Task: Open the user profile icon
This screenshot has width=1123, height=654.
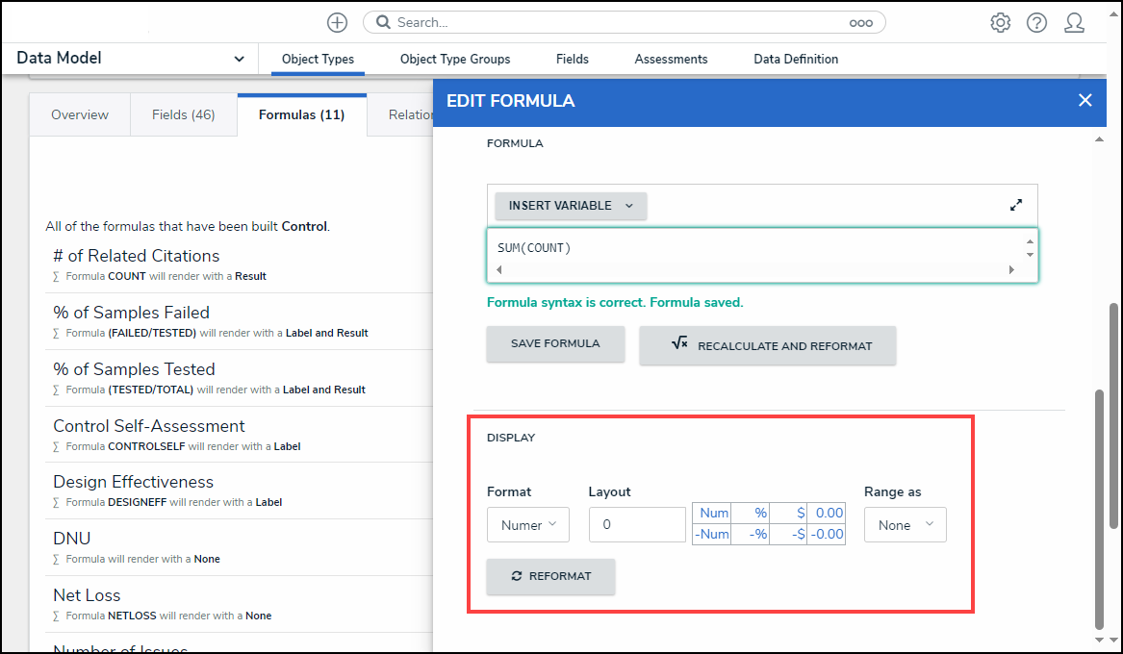Action: (1074, 22)
